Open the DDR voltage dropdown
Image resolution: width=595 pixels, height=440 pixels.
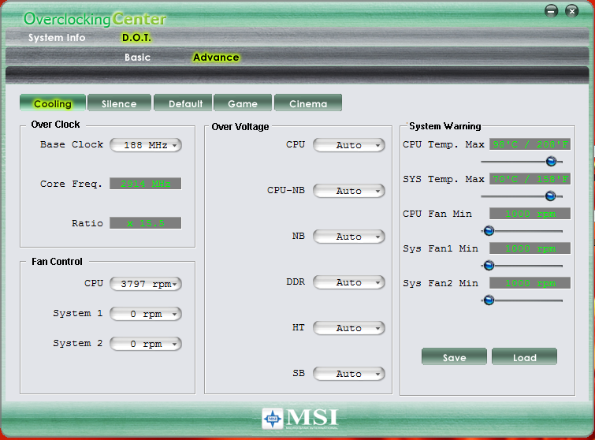(x=349, y=282)
